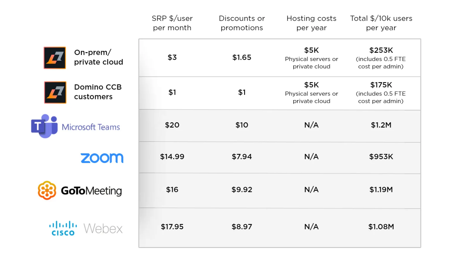This screenshot has width=462, height=258.
Task: Click the Microsoft Teams $1.2M total cell
Action: click(381, 125)
